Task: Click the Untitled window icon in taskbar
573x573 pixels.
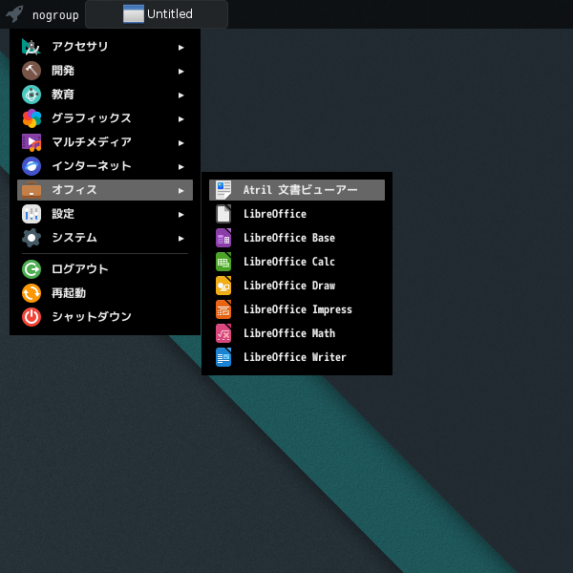Action: (134, 14)
